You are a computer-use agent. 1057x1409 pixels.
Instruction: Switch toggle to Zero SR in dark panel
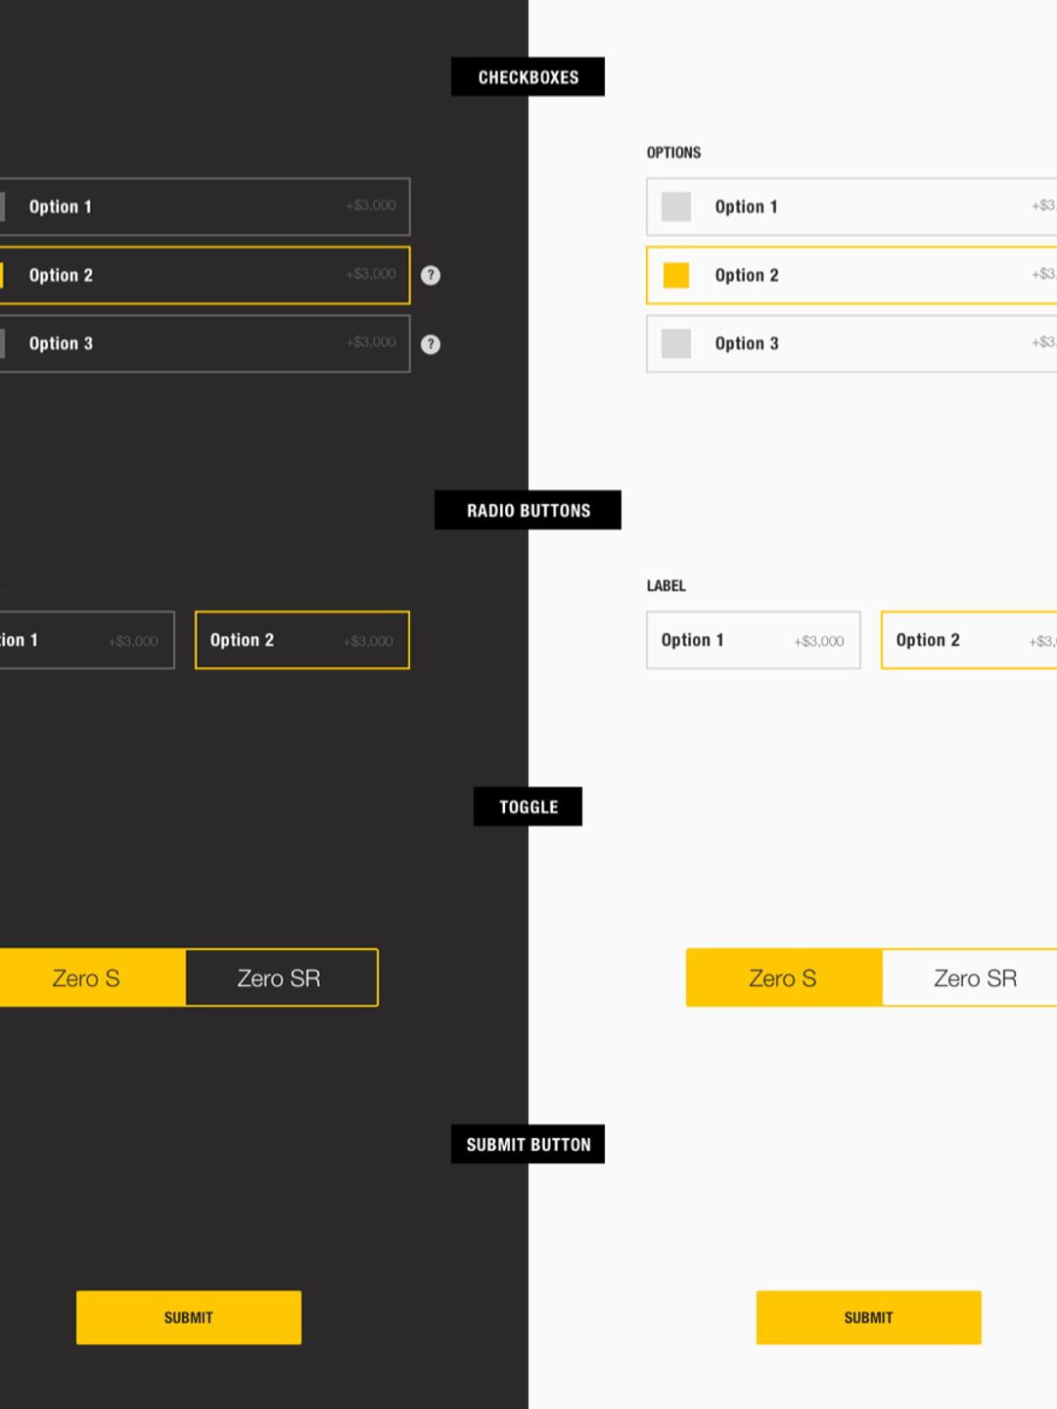tap(282, 977)
